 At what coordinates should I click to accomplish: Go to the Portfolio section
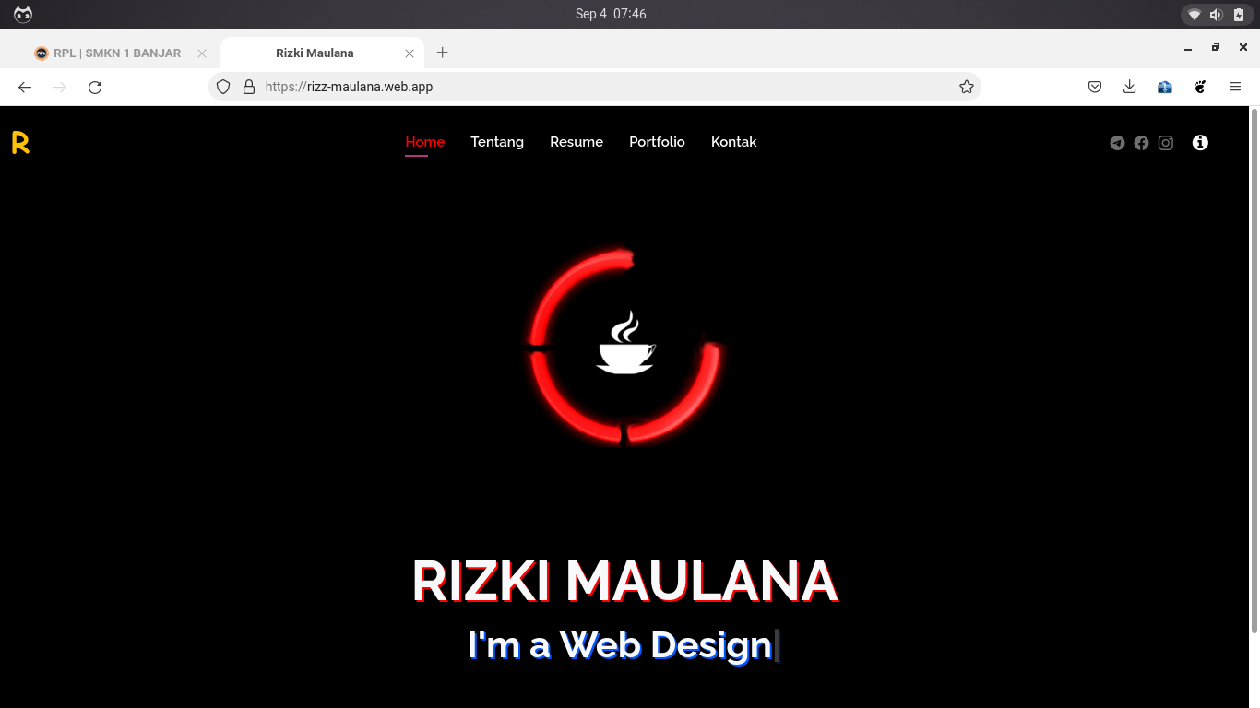tap(657, 142)
